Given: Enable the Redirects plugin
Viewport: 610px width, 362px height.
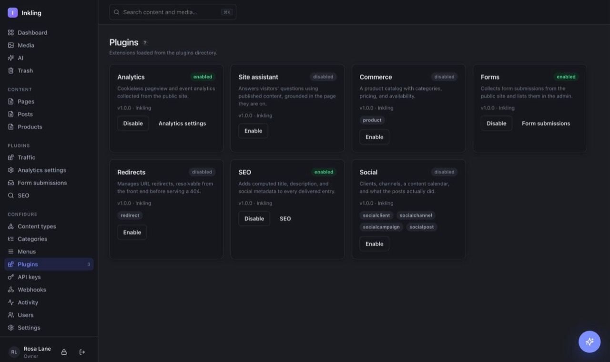Looking at the screenshot, I should [x=132, y=233].
